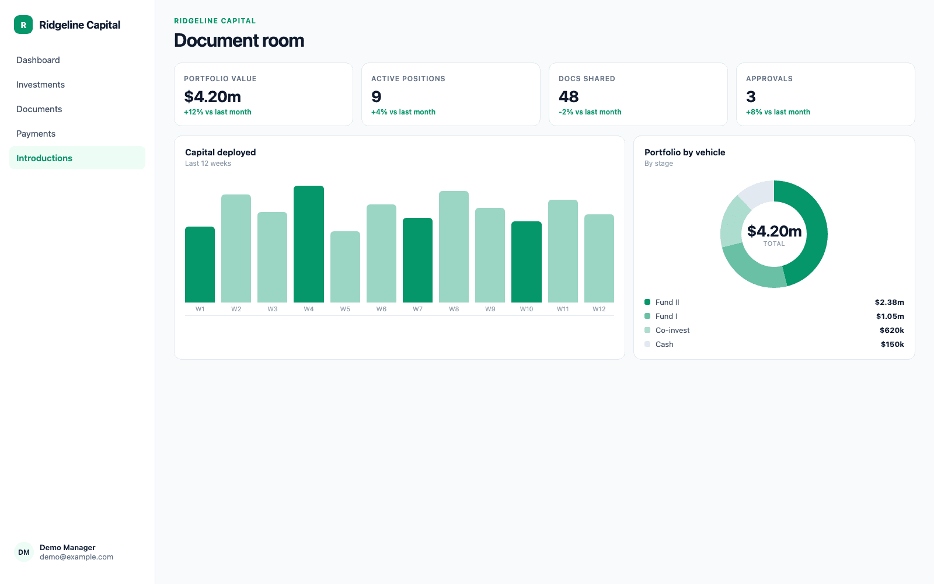934x584 pixels.
Task: Click the W12 axis label
Action: click(x=599, y=309)
